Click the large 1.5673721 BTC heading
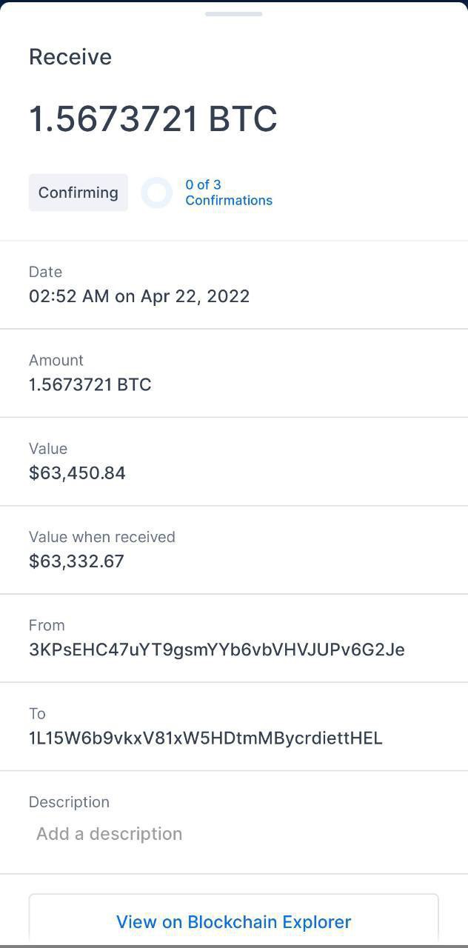Viewport: 468px width, 948px height. (153, 119)
